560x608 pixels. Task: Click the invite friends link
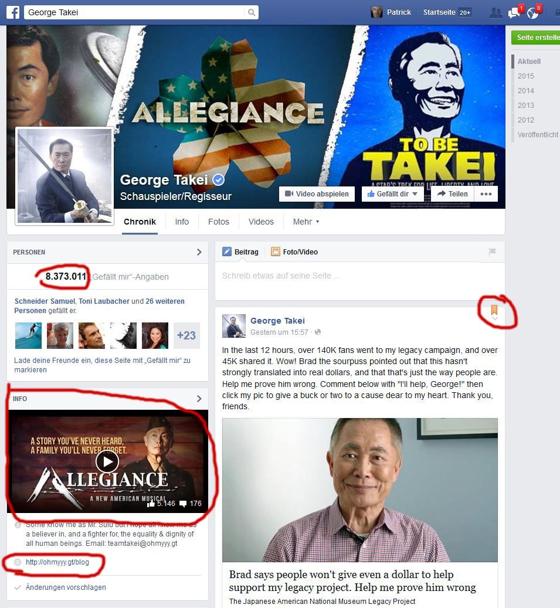103,365
